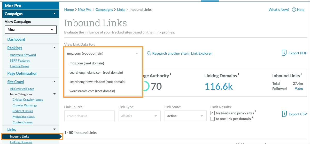
Task: Click the Help question mark icon
Action: coord(294,10)
